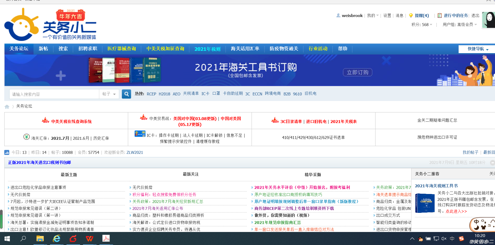Open 中美关税在线查询系统 link
The height and width of the screenshot is (245, 495).
71,121
